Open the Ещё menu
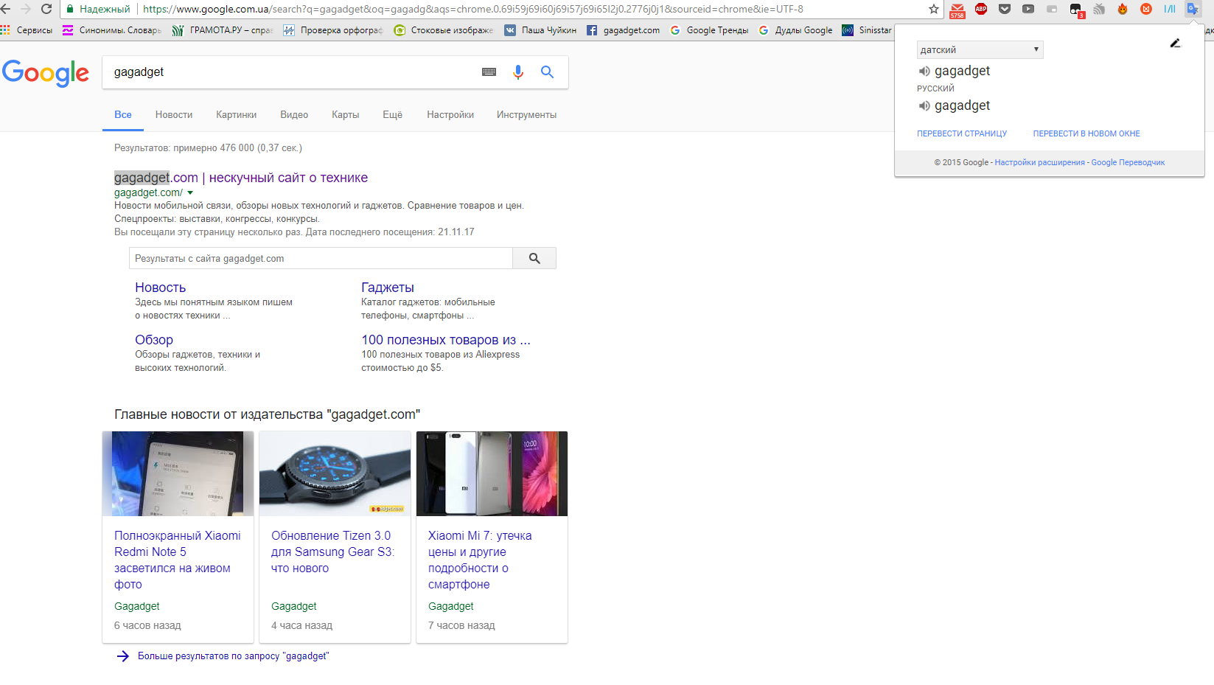Viewport: 1214px width, 685px height. pos(392,114)
